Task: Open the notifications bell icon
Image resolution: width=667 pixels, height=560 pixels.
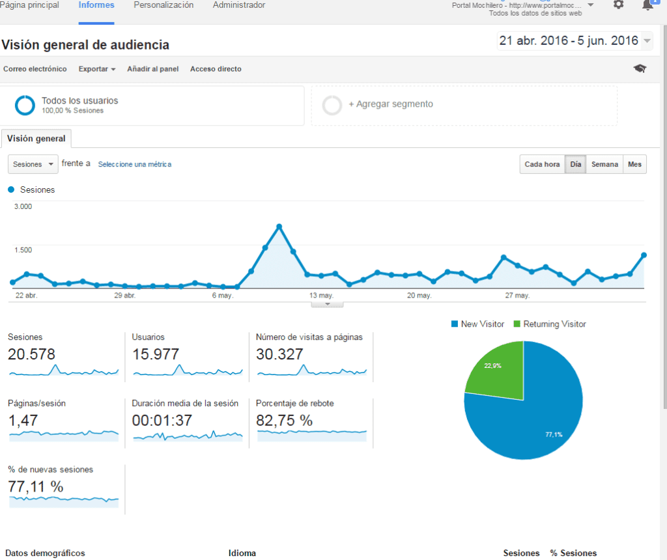Action: click(x=647, y=5)
